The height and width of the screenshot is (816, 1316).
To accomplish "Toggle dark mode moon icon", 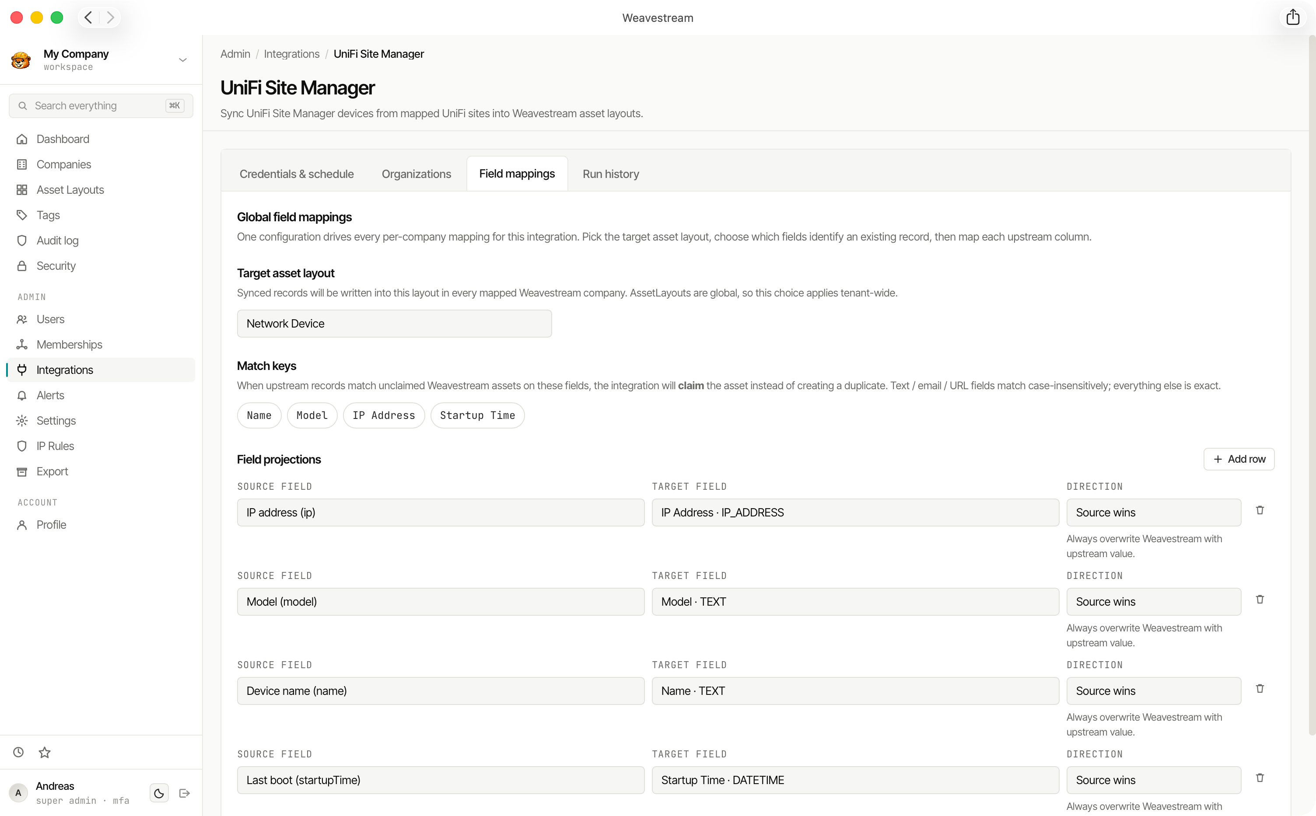I will [x=159, y=793].
